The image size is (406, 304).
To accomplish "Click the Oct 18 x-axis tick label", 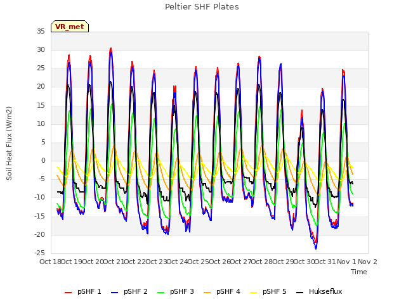I will [x=50, y=262].
